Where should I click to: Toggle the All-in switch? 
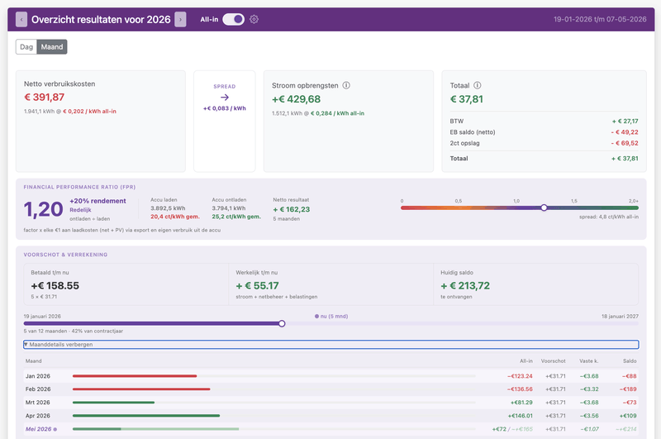pyautogui.click(x=233, y=19)
